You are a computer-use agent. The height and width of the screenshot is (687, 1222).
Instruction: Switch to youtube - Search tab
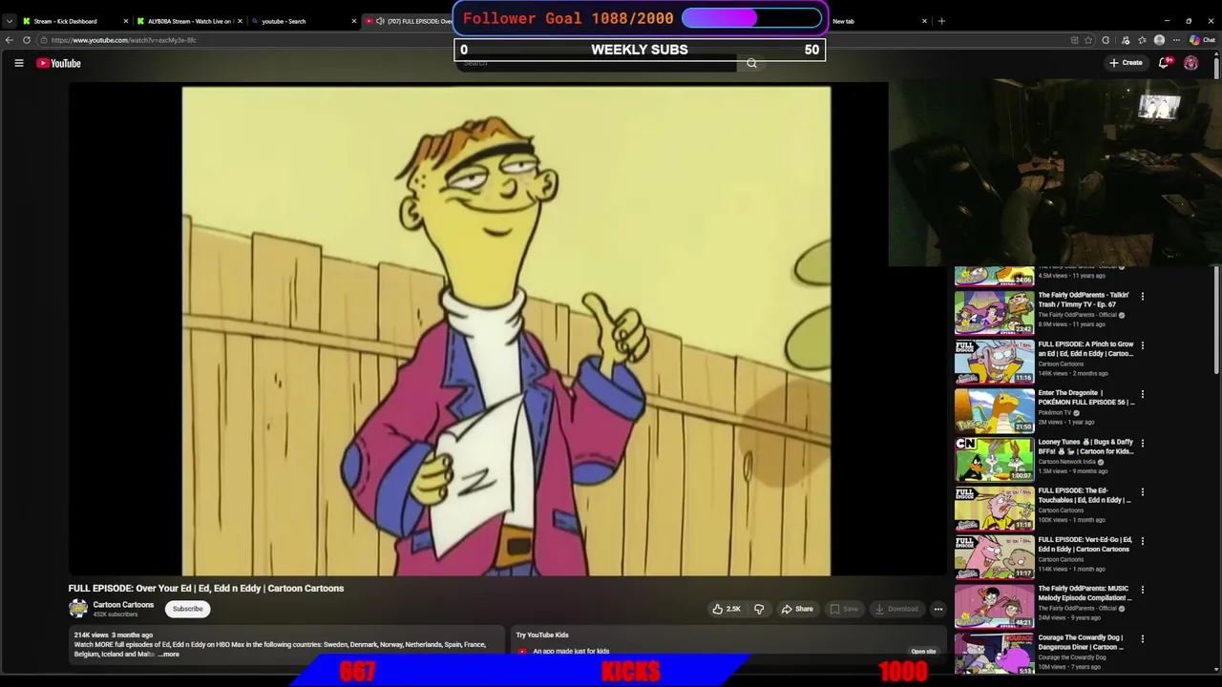[303, 21]
